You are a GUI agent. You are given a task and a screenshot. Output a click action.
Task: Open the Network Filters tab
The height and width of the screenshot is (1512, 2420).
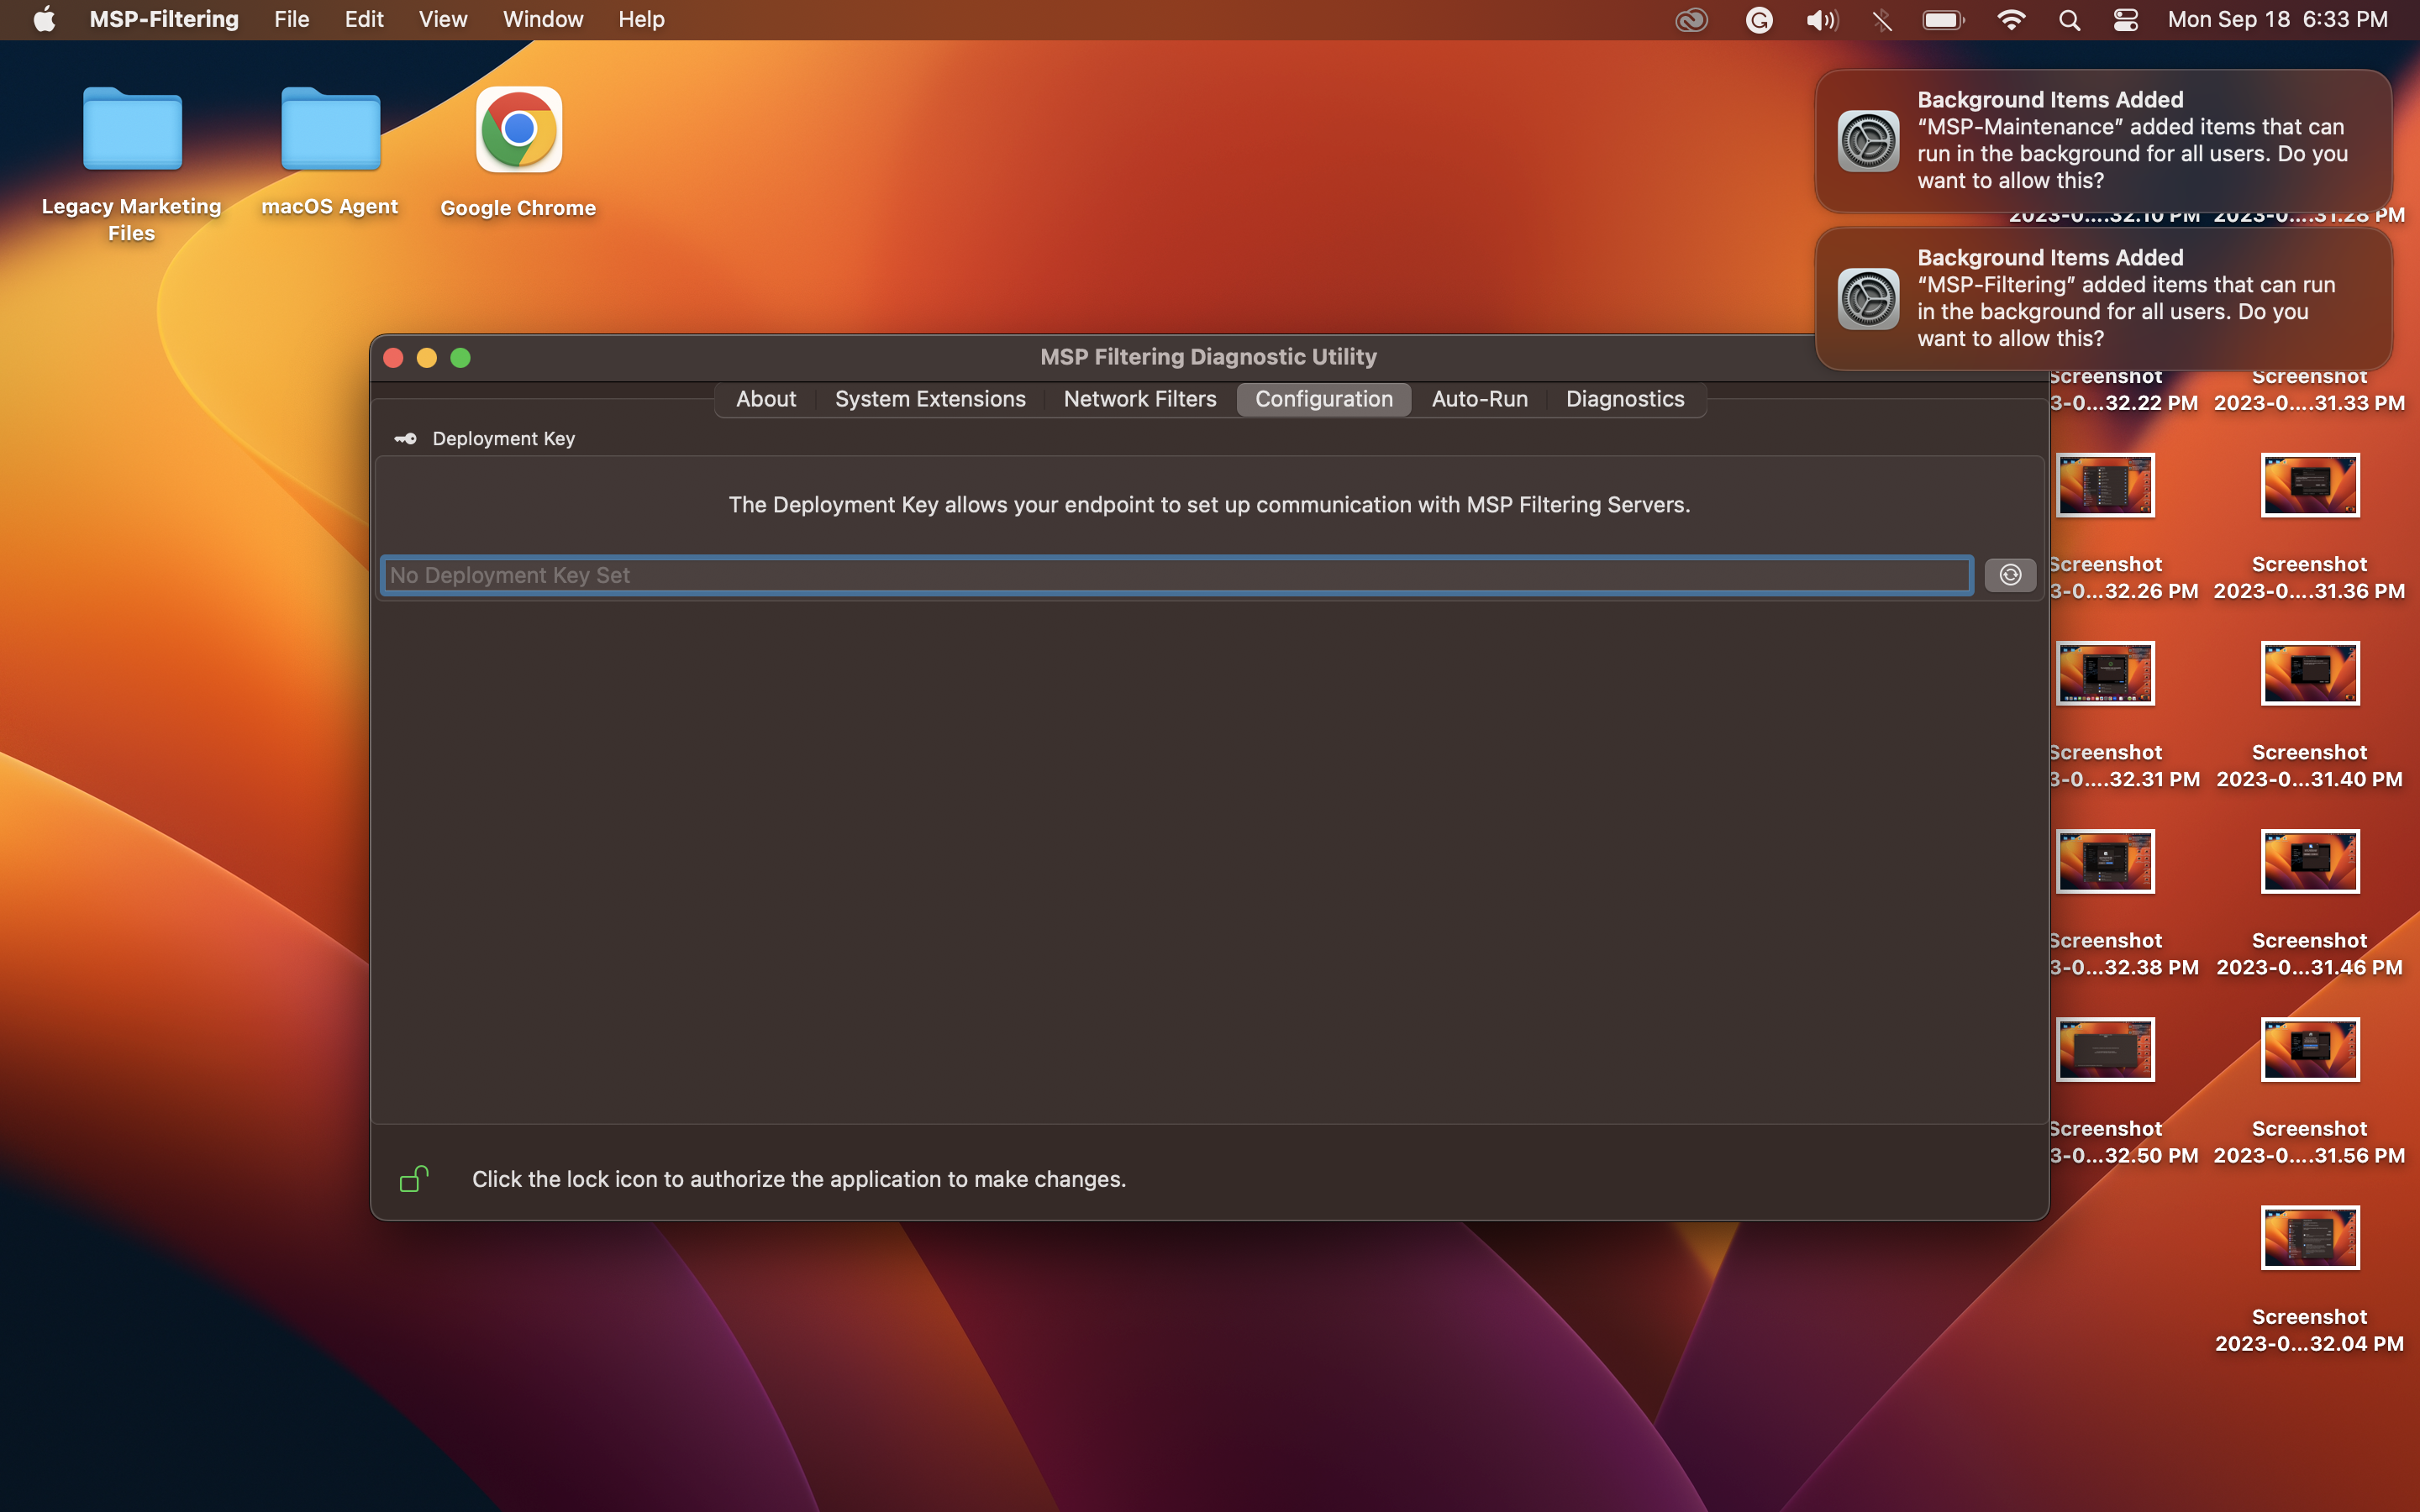[1139, 399]
